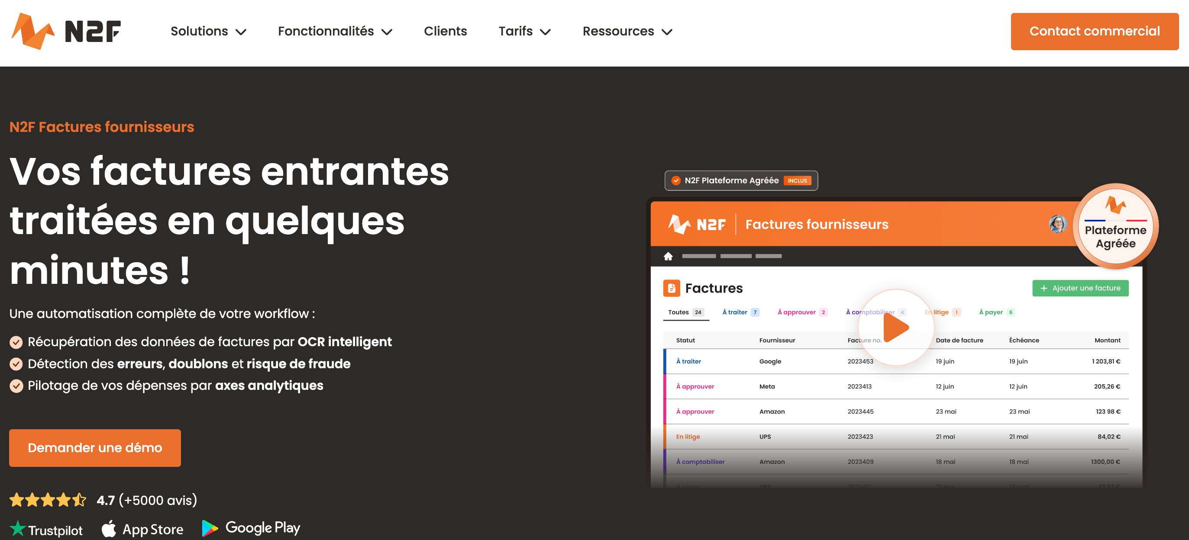Click invoice number 2023453
This screenshot has height=540, width=1189.
click(860, 362)
